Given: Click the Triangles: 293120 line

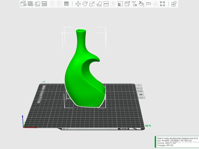Looking at the screenshot, I should pyautogui.click(x=165, y=145).
